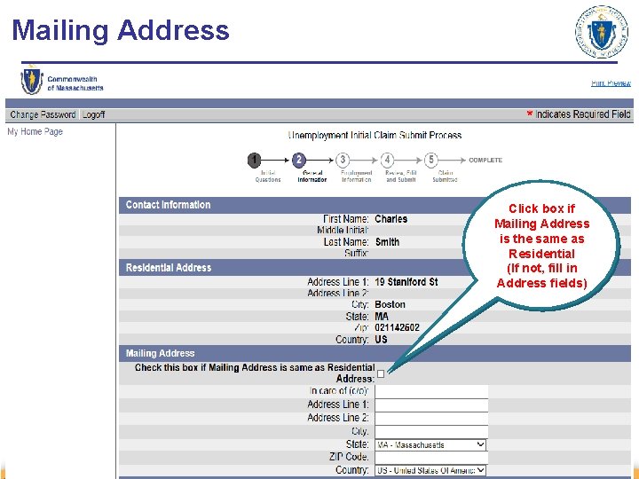Select step 2 General Information circle
Screen dimensions: 639x479
click(x=299, y=160)
